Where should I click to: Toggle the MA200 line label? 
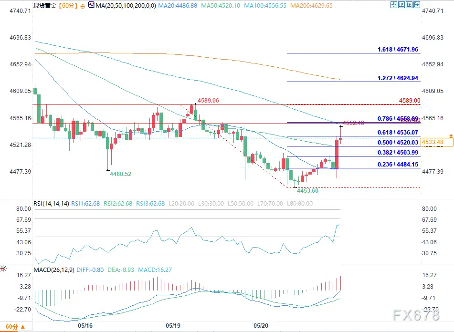click(x=311, y=6)
